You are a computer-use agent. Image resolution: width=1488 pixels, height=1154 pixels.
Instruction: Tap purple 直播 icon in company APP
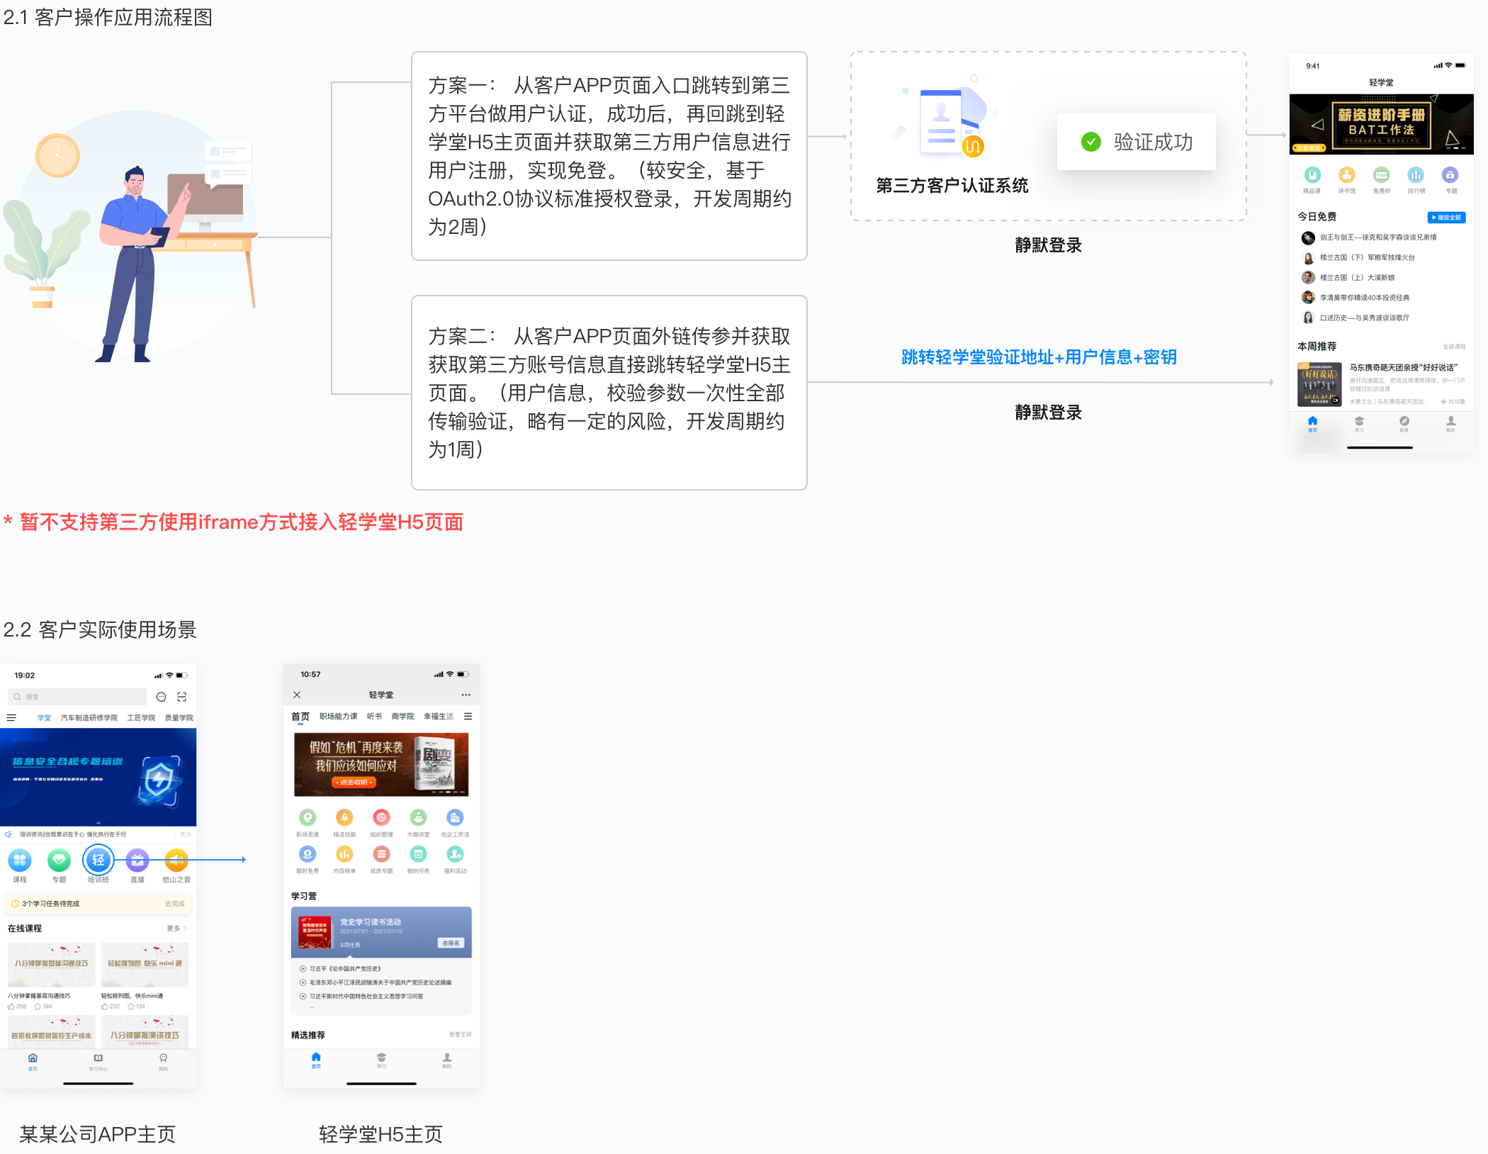(137, 861)
